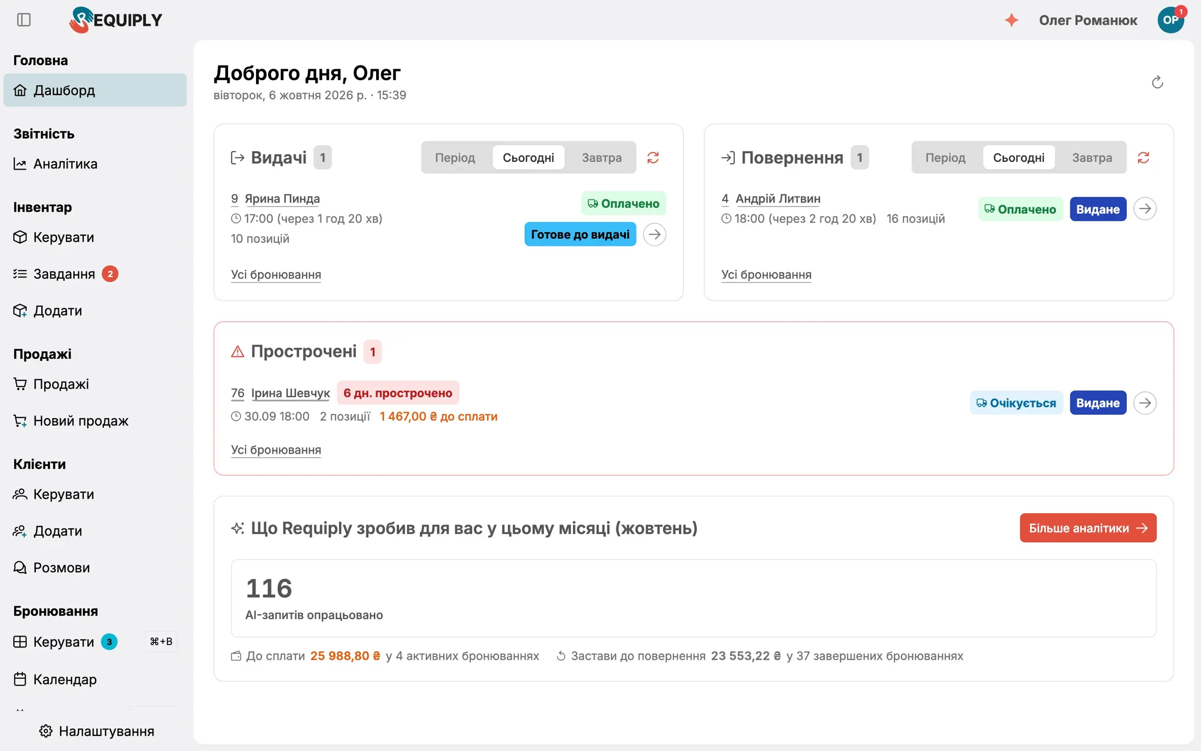The image size is (1201, 751).
Task: Click the Готове до видачі button
Action: click(580, 234)
